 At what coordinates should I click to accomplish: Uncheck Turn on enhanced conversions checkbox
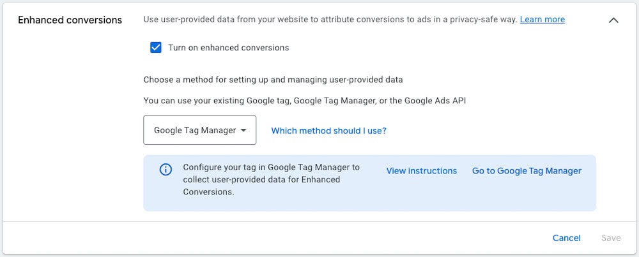(156, 48)
